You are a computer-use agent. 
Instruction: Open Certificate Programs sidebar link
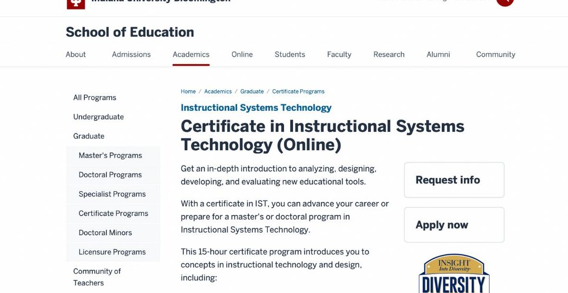114,213
